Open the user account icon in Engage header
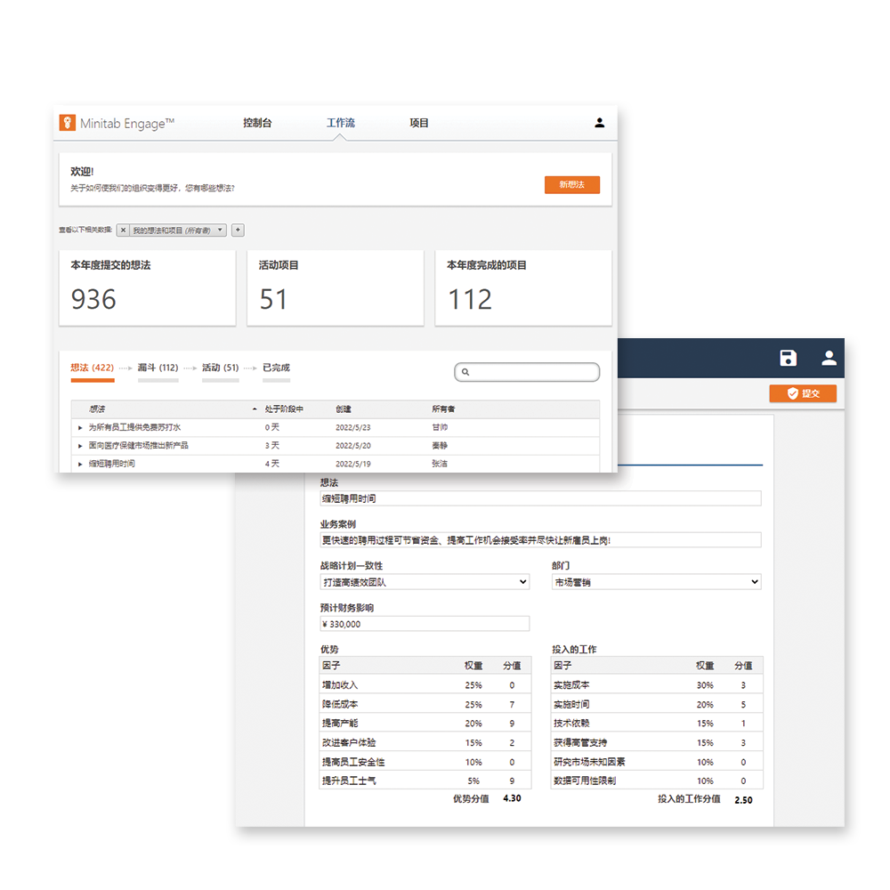The width and height of the screenshot is (890, 890). click(x=599, y=123)
